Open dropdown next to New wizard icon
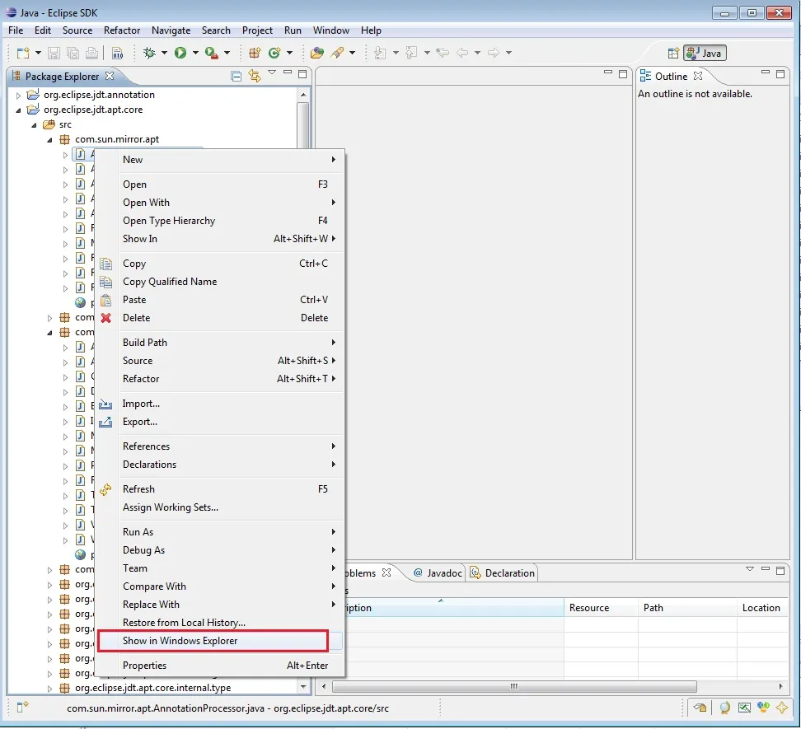The width and height of the screenshot is (801, 729). tap(38, 53)
